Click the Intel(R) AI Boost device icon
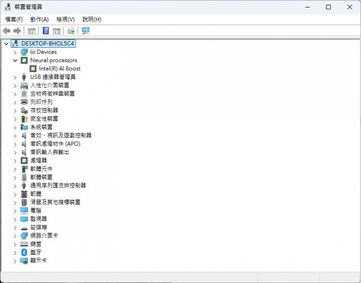 33,69
